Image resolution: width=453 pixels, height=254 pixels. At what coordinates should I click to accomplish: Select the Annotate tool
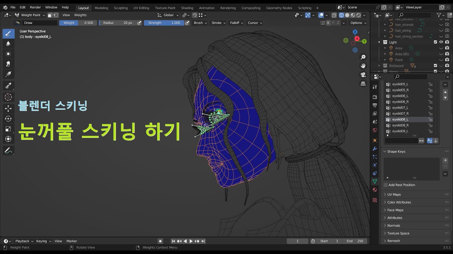point(8,150)
